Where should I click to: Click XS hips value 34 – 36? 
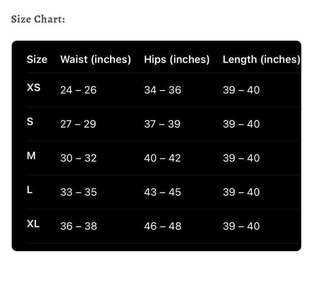(162, 90)
